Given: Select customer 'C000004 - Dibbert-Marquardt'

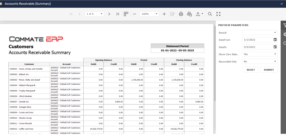Looking at the screenshot, I should click(x=22, y=85).
